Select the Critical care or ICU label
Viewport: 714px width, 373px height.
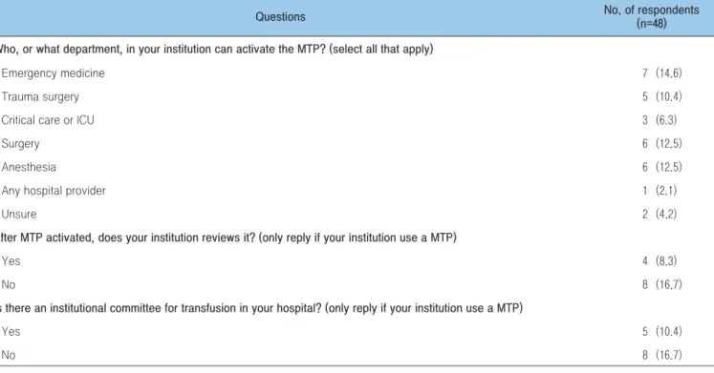48,120
